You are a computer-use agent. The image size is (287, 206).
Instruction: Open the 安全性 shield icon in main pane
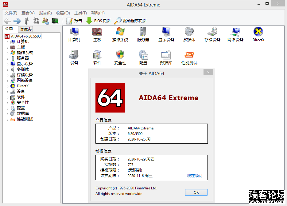(x=120, y=57)
